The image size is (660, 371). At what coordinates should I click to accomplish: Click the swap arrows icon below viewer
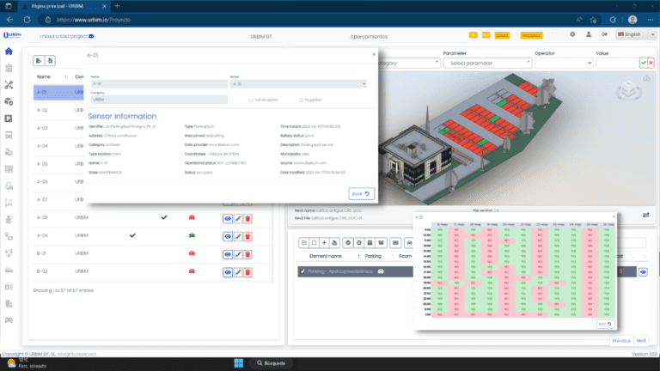[646, 215]
